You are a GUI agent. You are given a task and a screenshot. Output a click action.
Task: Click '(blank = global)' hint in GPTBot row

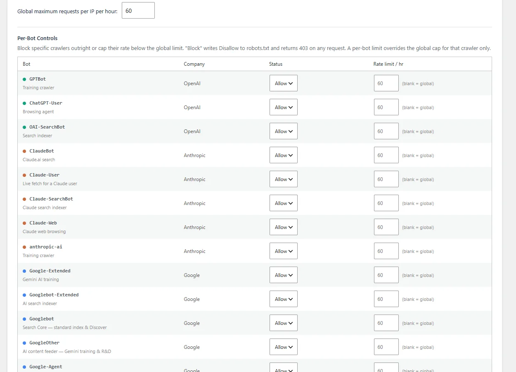tap(418, 83)
